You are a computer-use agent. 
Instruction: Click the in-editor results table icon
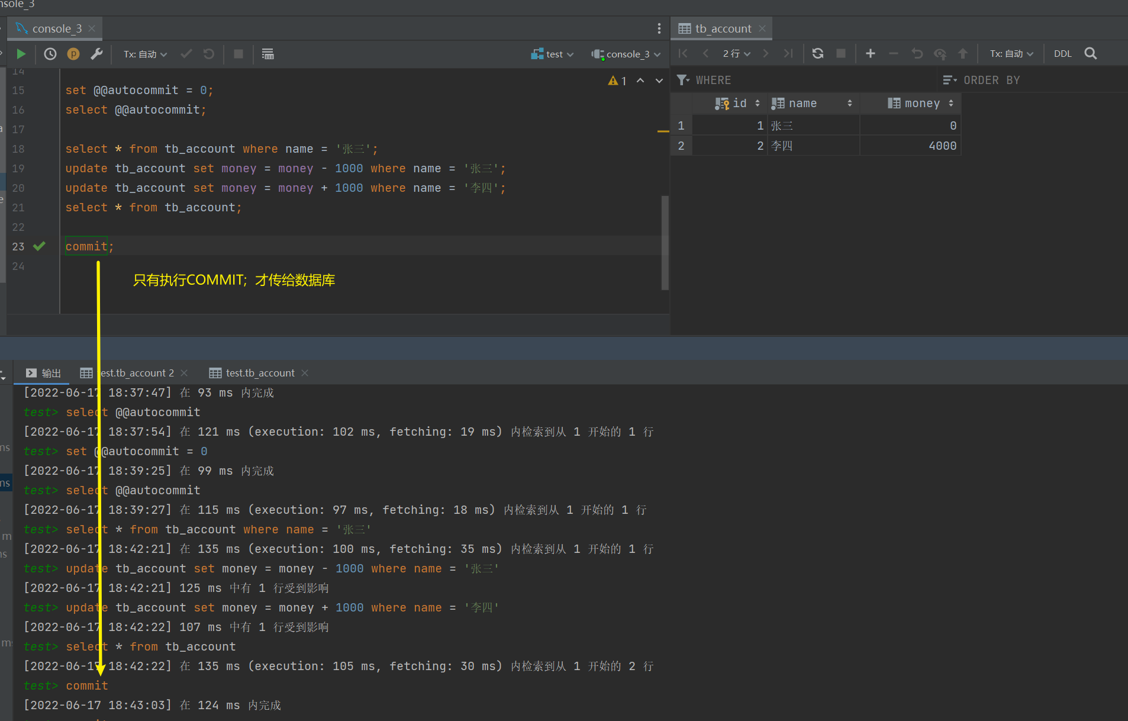[x=268, y=54]
